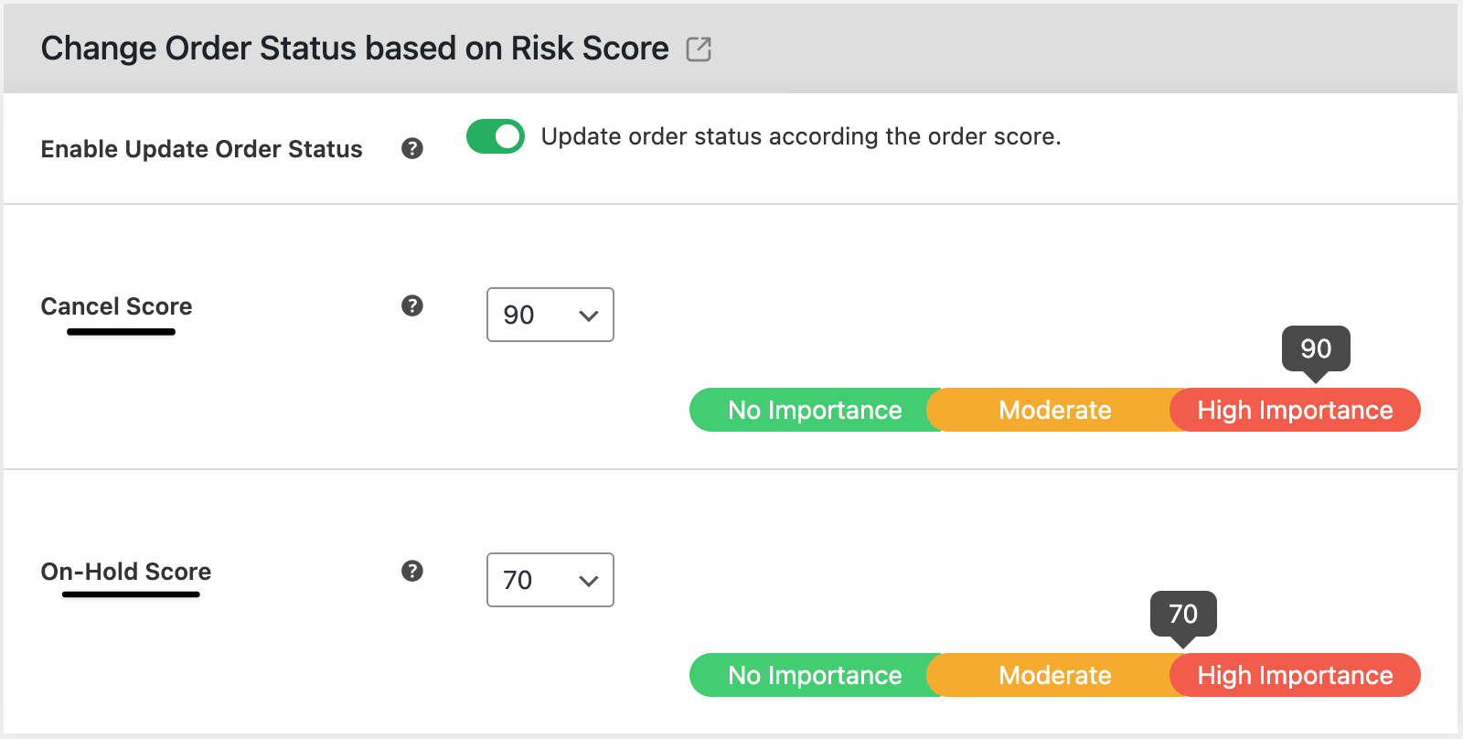
Task: Select Moderate segment on On-Hold Score bar
Action: pos(1055,675)
